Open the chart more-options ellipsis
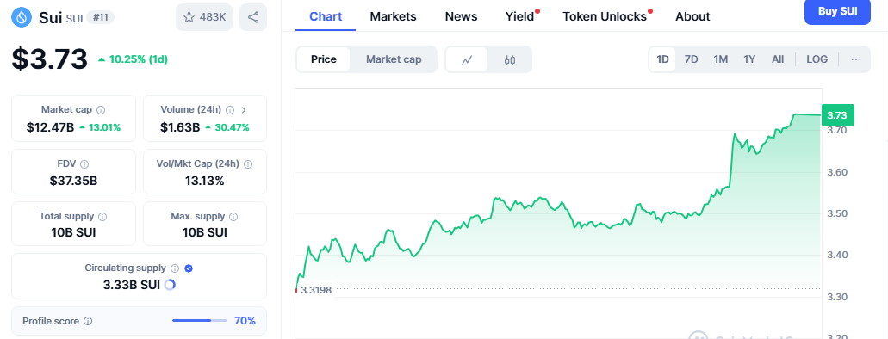The height and width of the screenshot is (339, 888). pyautogui.click(x=856, y=59)
